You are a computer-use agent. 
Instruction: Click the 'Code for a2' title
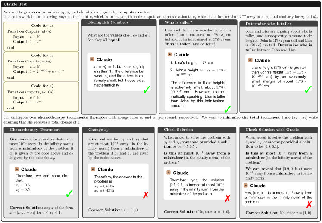[42, 56]
